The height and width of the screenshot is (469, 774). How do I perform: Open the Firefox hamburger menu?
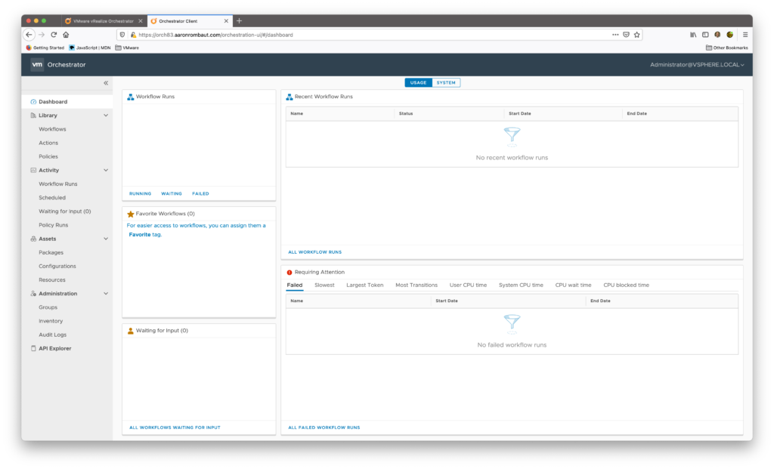(745, 35)
